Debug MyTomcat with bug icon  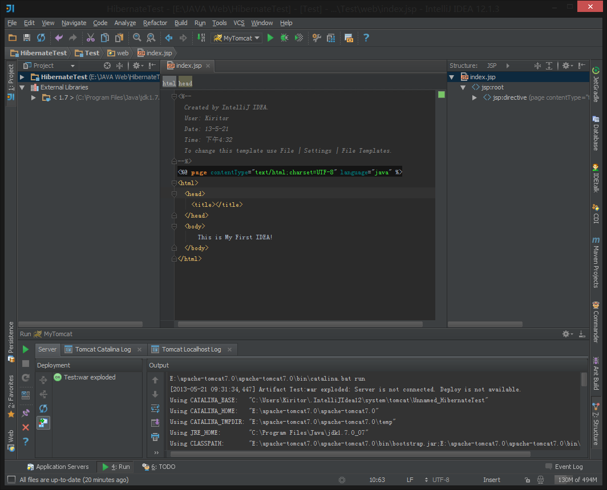pos(285,38)
